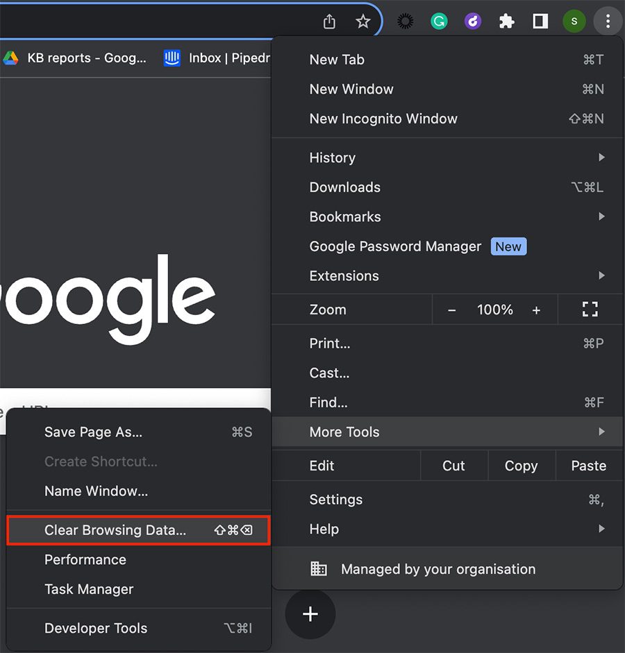
Task: Open the Grammarly extension icon
Action: [x=439, y=22]
